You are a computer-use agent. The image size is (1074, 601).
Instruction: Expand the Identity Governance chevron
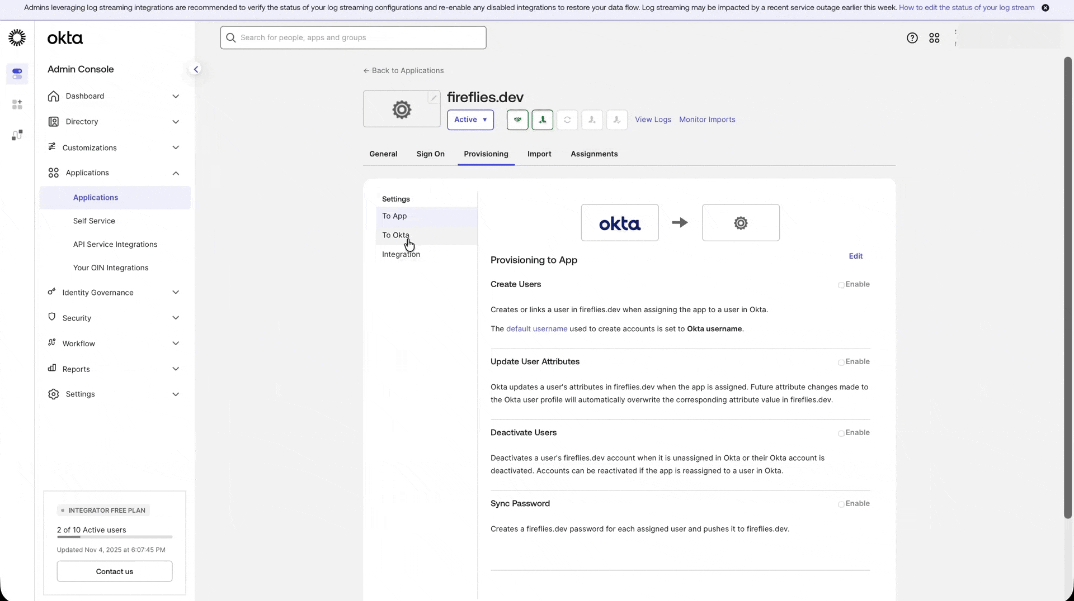[x=176, y=292]
